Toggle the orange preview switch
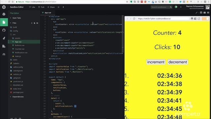This screenshot has width=211, height=119. point(205,19)
